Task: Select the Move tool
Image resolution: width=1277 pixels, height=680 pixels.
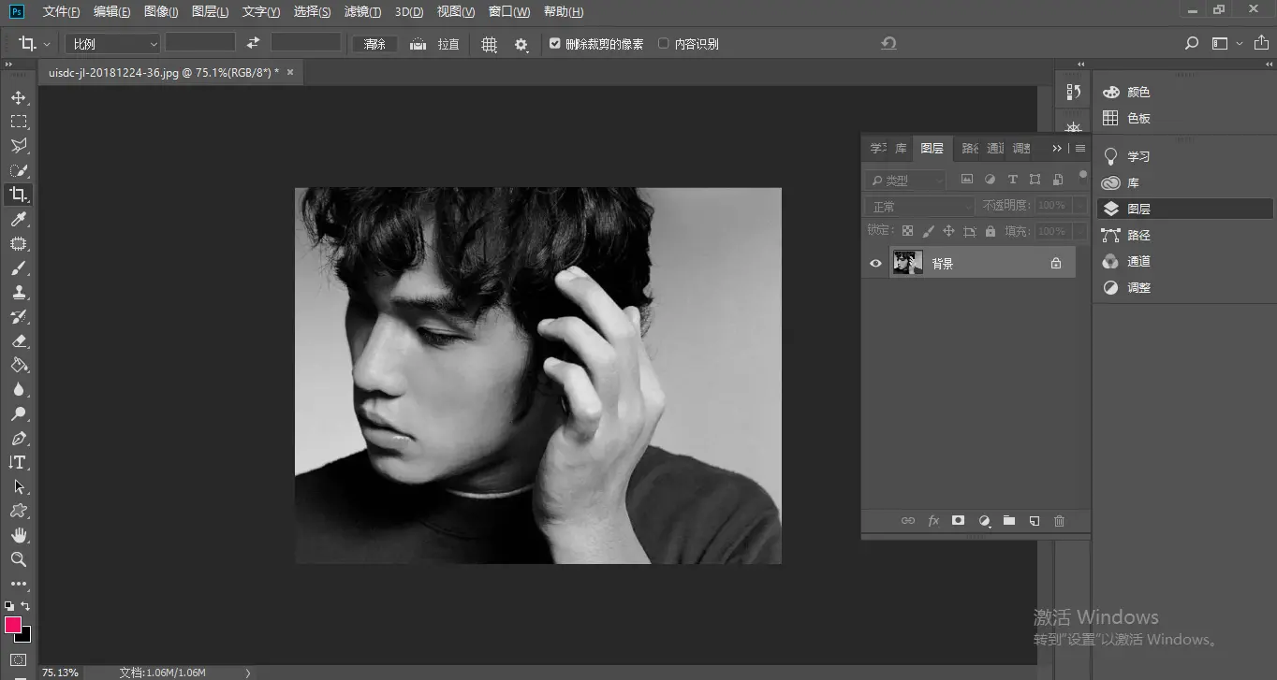Action: [x=19, y=97]
